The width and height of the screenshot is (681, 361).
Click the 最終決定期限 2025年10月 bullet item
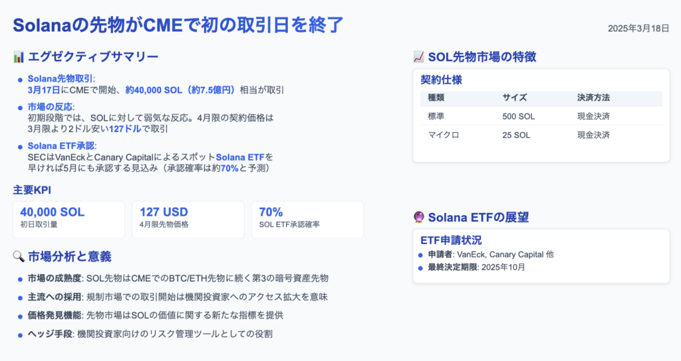click(x=476, y=267)
